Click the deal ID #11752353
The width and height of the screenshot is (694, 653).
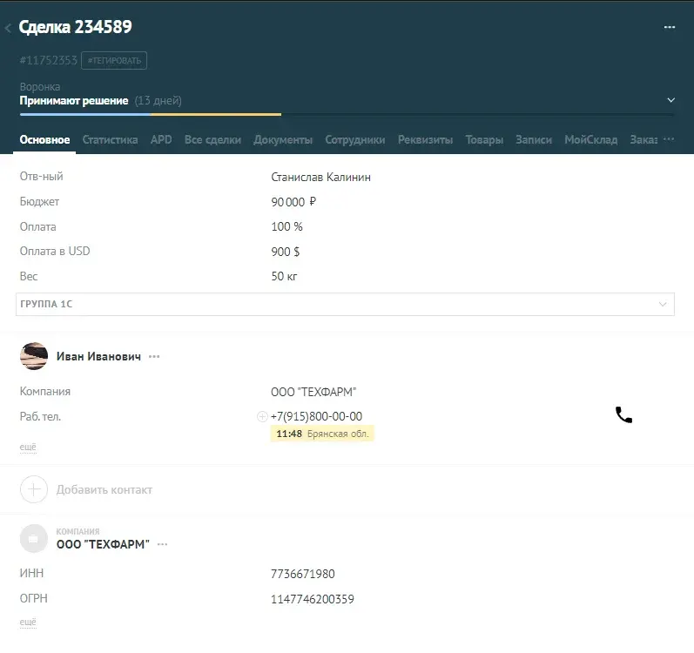click(48, 60)
